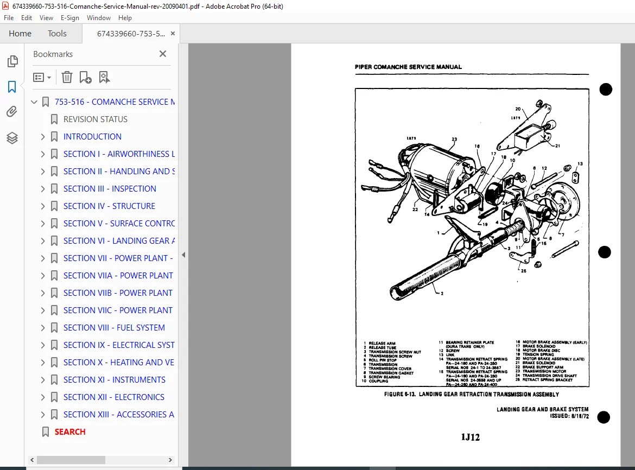Viewport: 635px width, 470px height.
Task: Find current bookmark icon
Action: click(x=105, y=77)
